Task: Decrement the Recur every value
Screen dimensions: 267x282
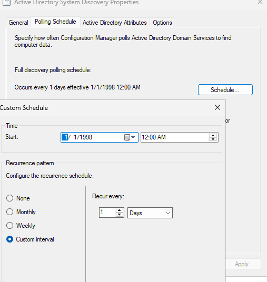Action: pos(120,215)
